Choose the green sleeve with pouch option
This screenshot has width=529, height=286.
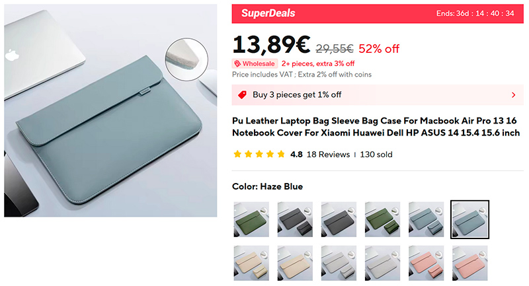tap(382, 219)
